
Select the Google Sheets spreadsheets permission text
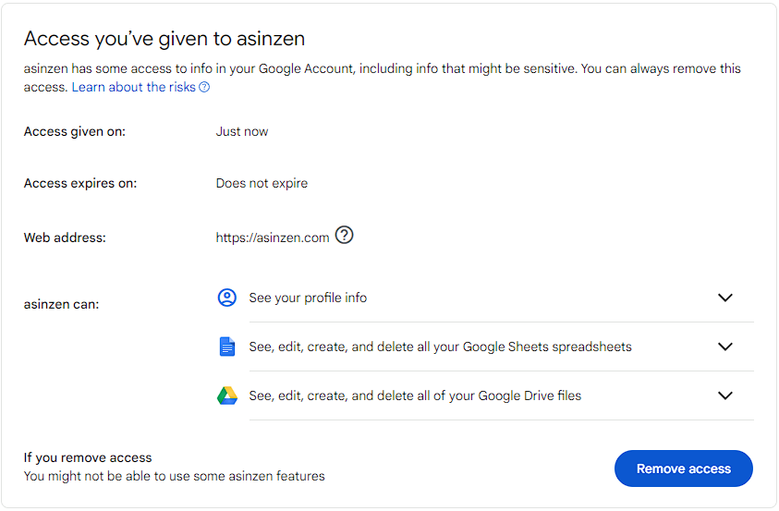pos(440,347)
